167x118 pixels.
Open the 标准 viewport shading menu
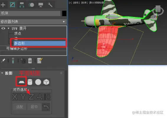pyautogui.click(x=84, y=3)
